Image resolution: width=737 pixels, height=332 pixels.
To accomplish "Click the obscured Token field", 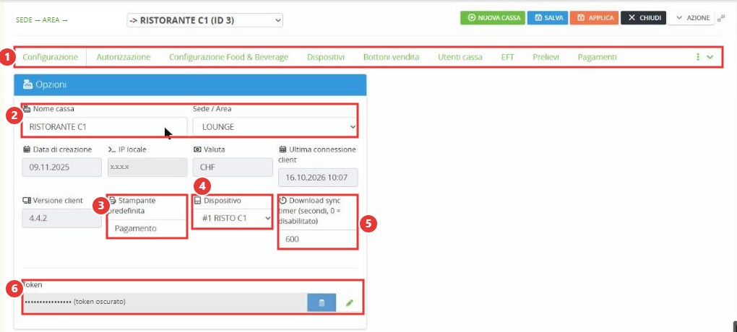I will (165, 302).
